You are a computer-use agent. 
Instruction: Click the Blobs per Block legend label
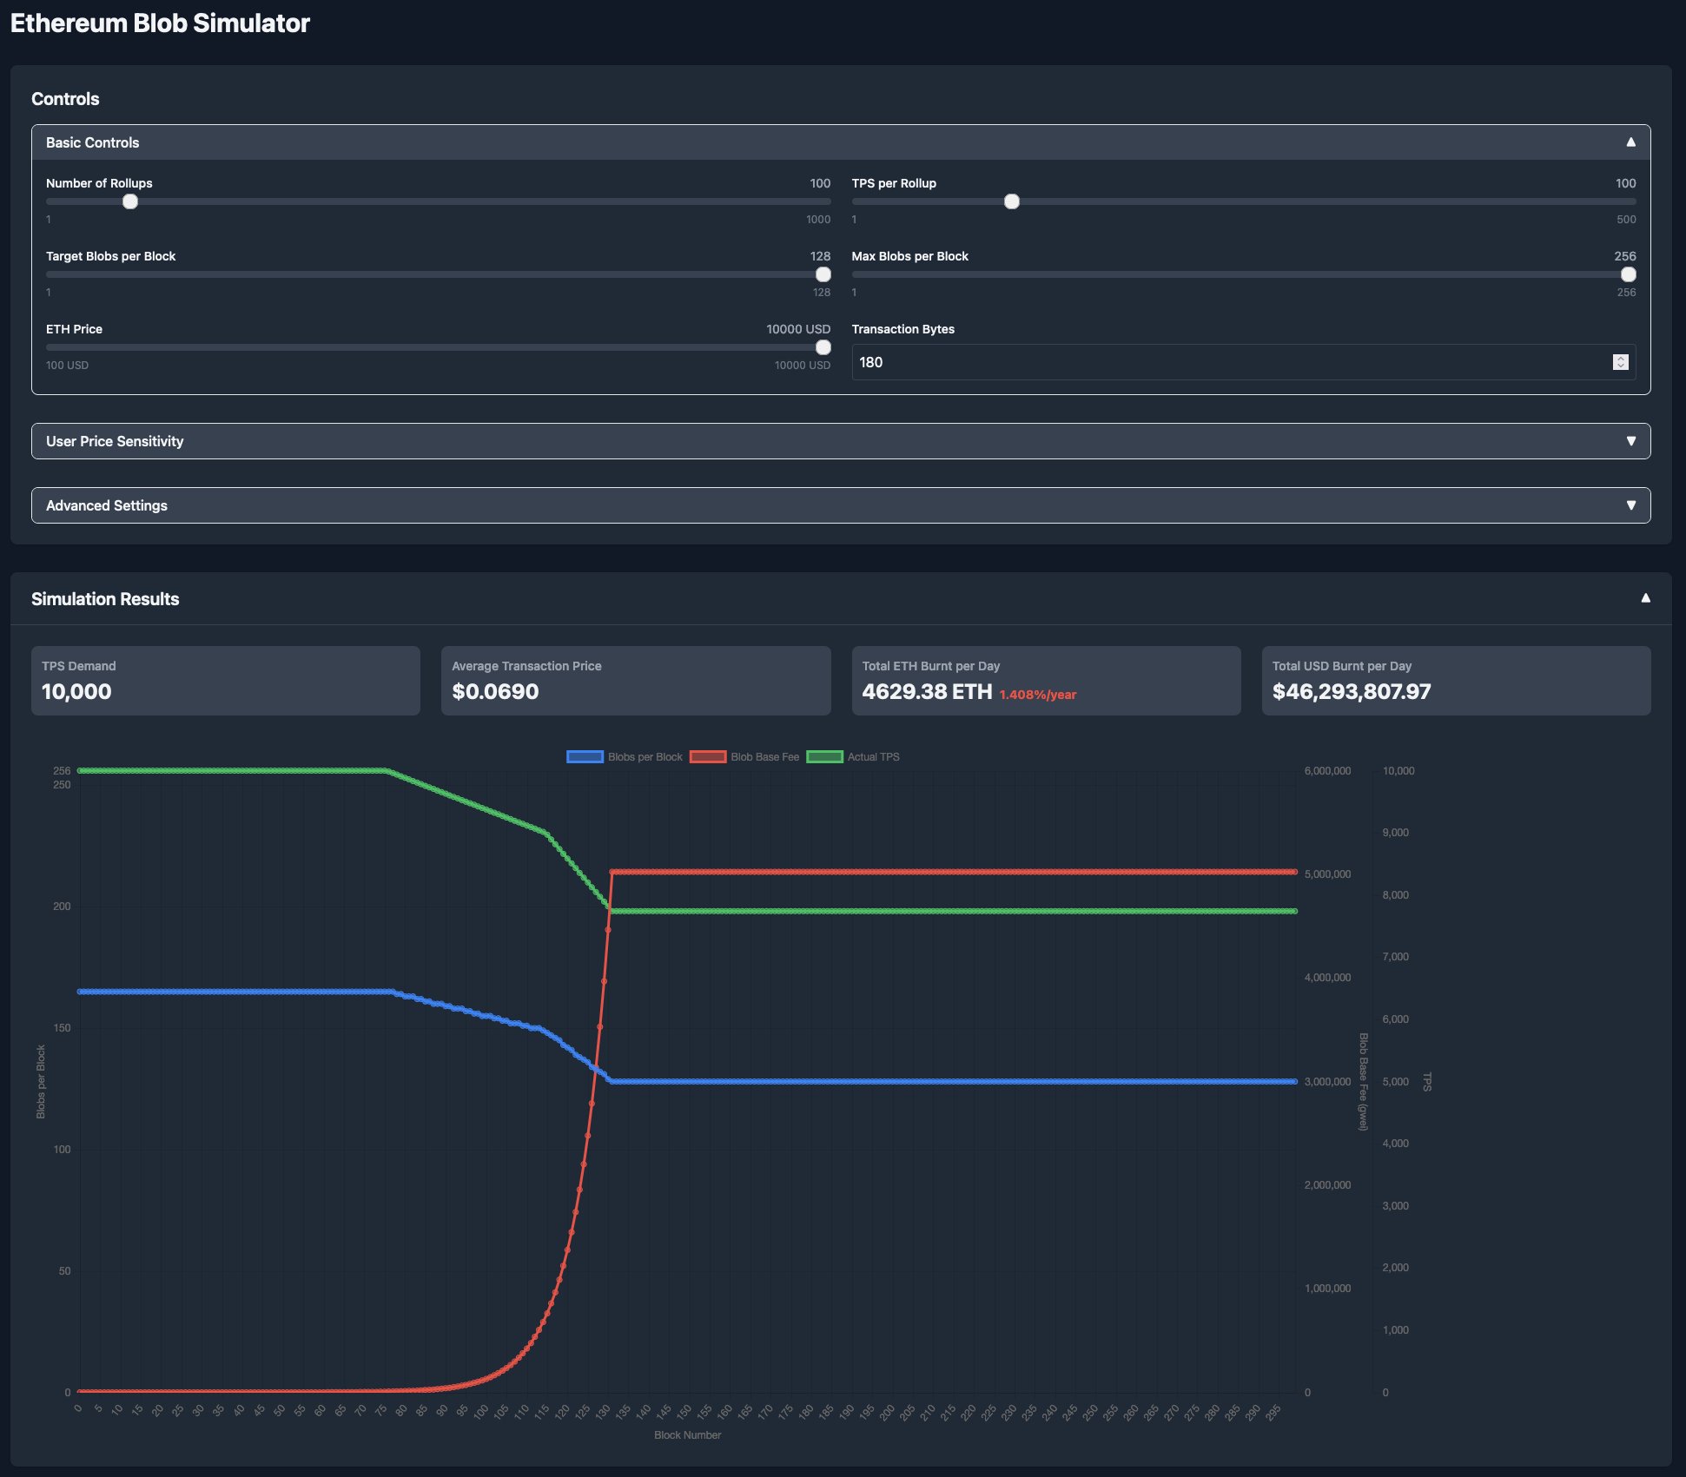pos(645,757)
